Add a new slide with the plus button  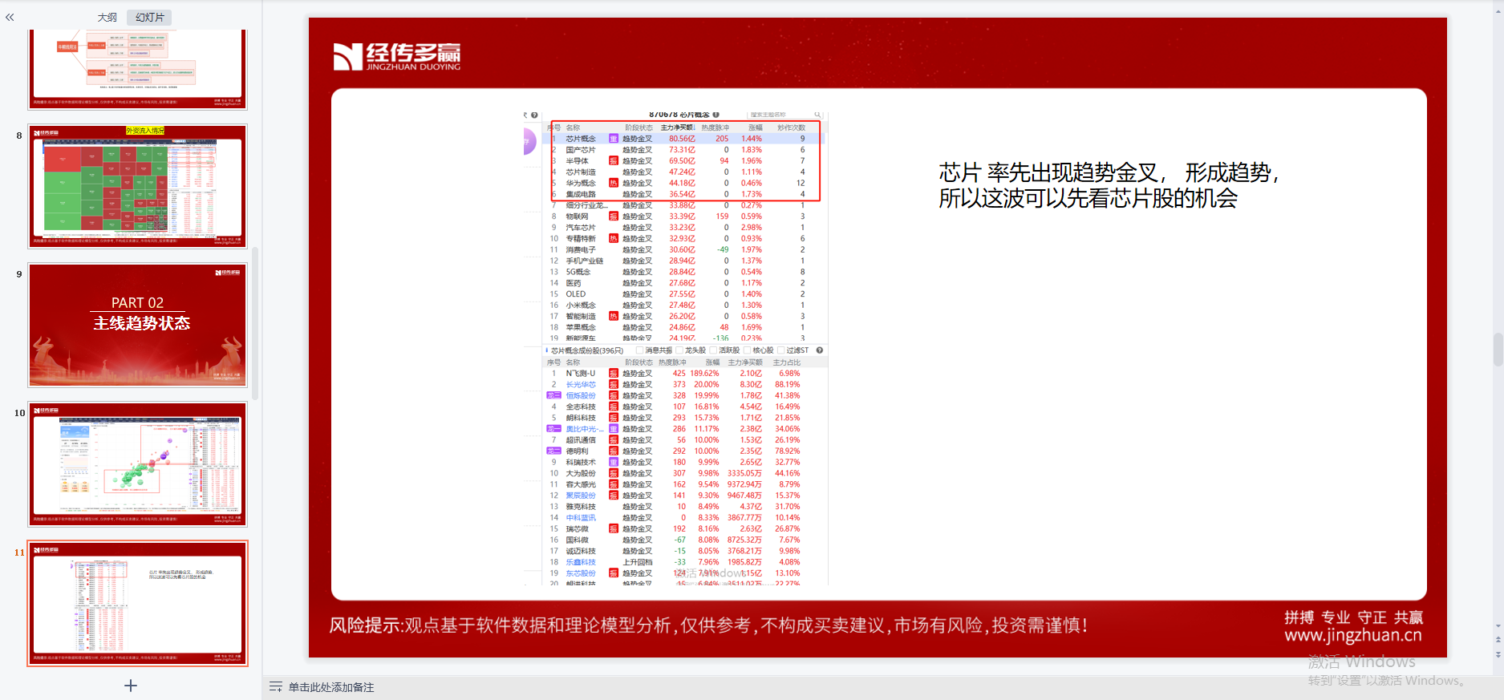131,686
